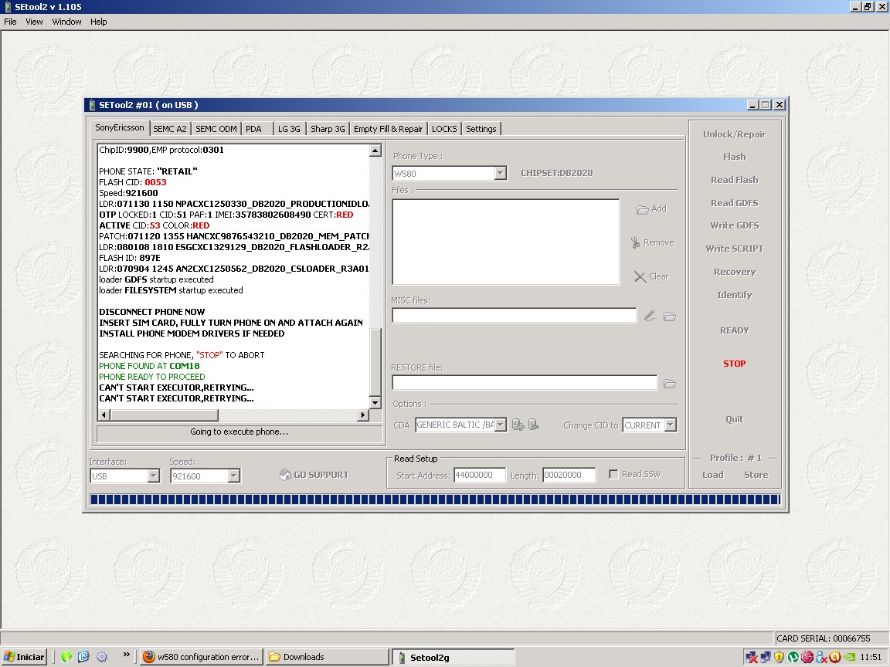890x667 pixels.
Task: Switch to the Sharp 3G tab
Action: click(328, 129)
